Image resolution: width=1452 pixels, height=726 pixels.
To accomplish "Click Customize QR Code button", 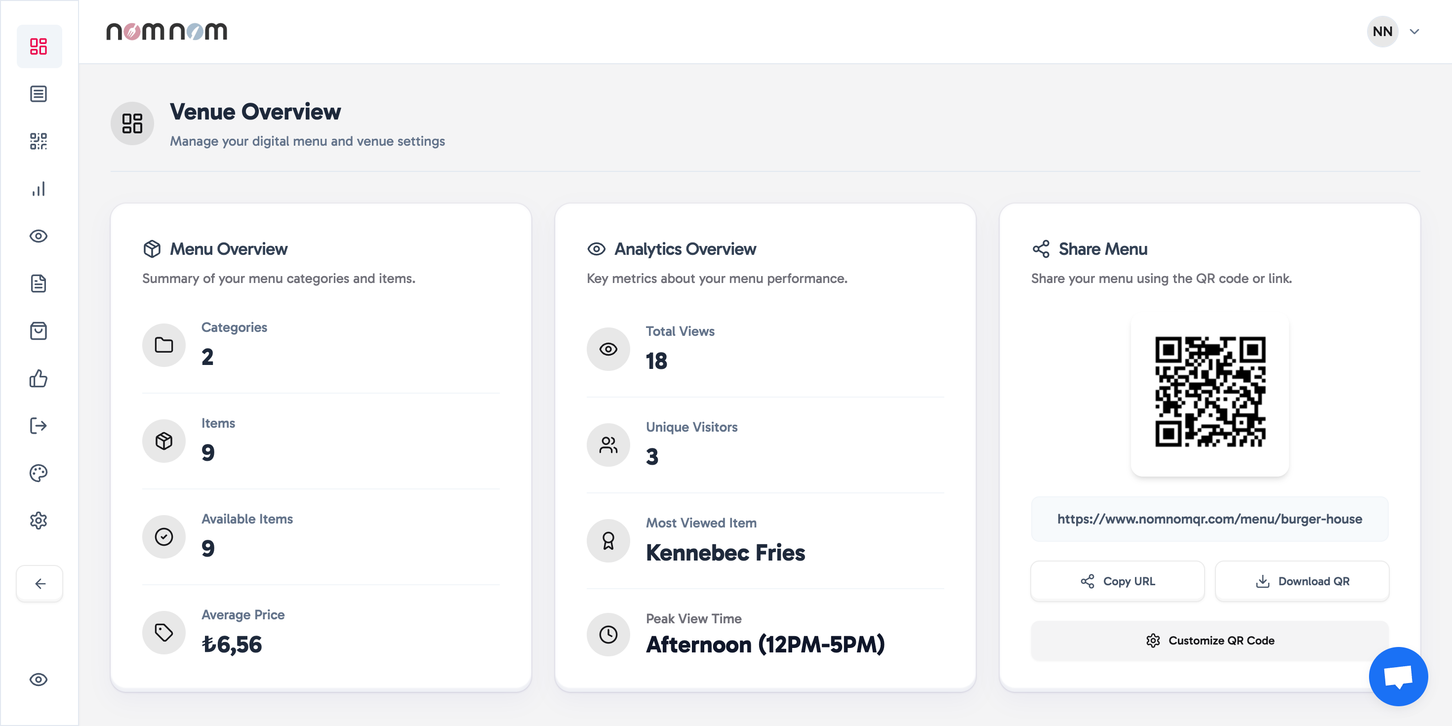I will tap(1210, 641).
